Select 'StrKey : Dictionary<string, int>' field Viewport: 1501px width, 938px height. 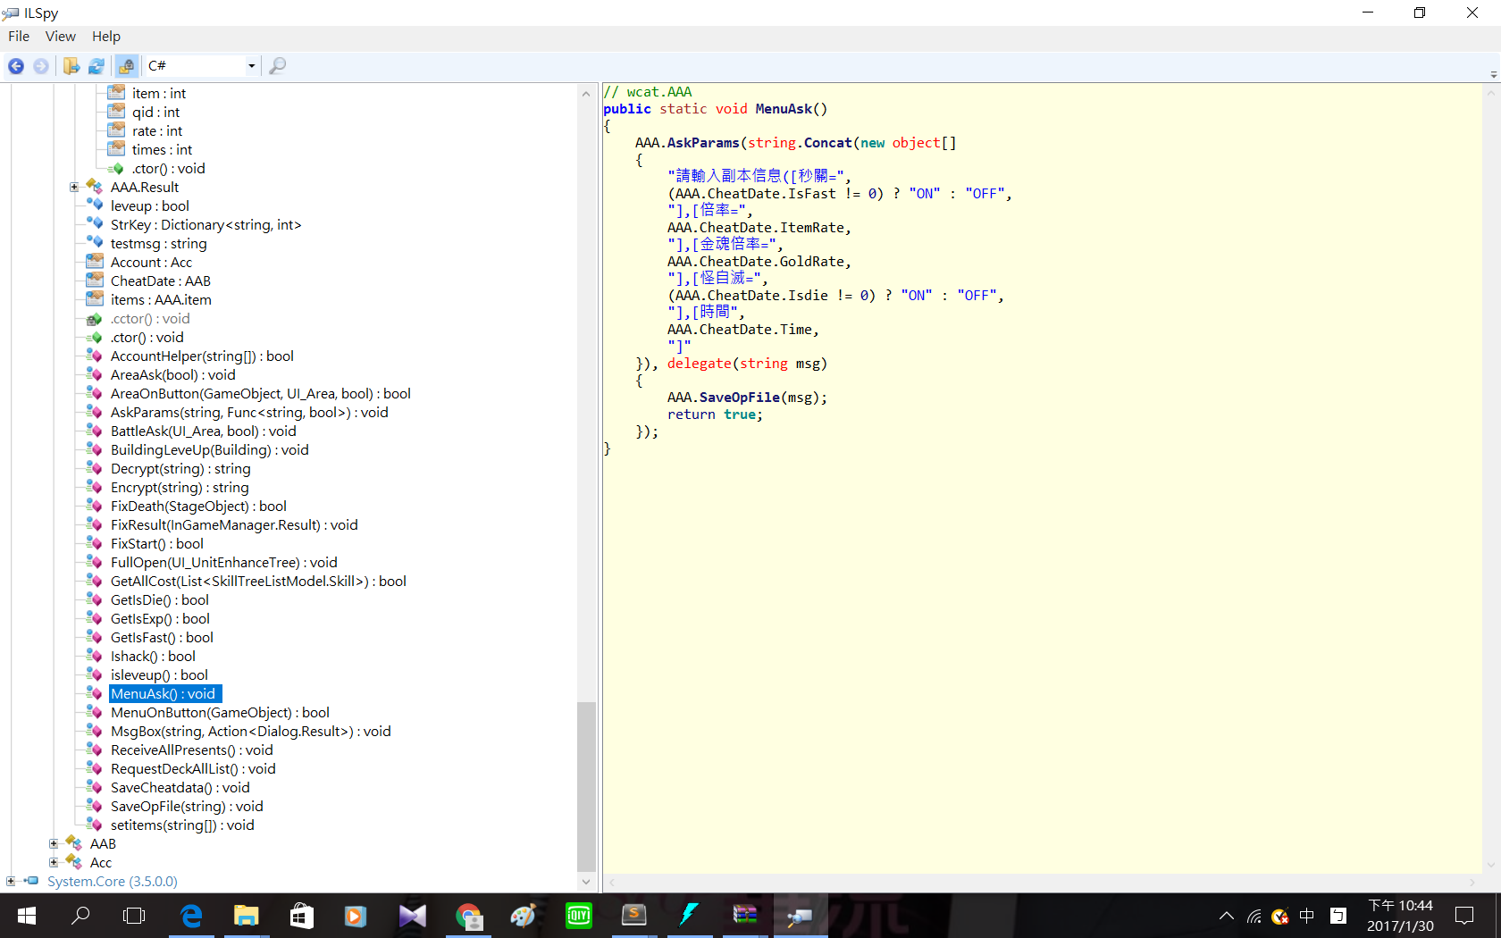[x=205, y=225]
